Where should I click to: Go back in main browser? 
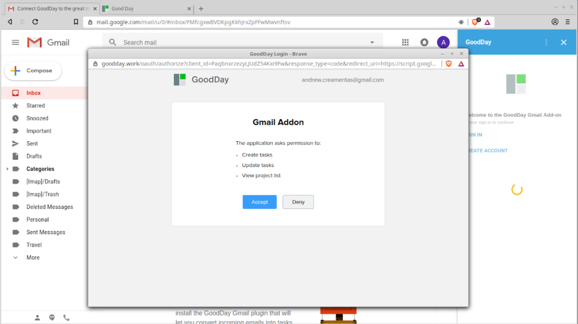[10, 22]
